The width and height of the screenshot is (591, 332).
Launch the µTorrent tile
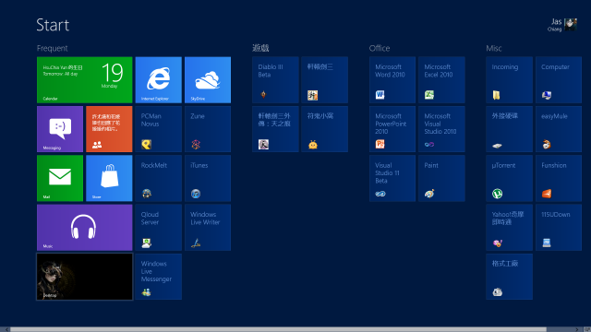pyautogui.click(x=509, y=178)
